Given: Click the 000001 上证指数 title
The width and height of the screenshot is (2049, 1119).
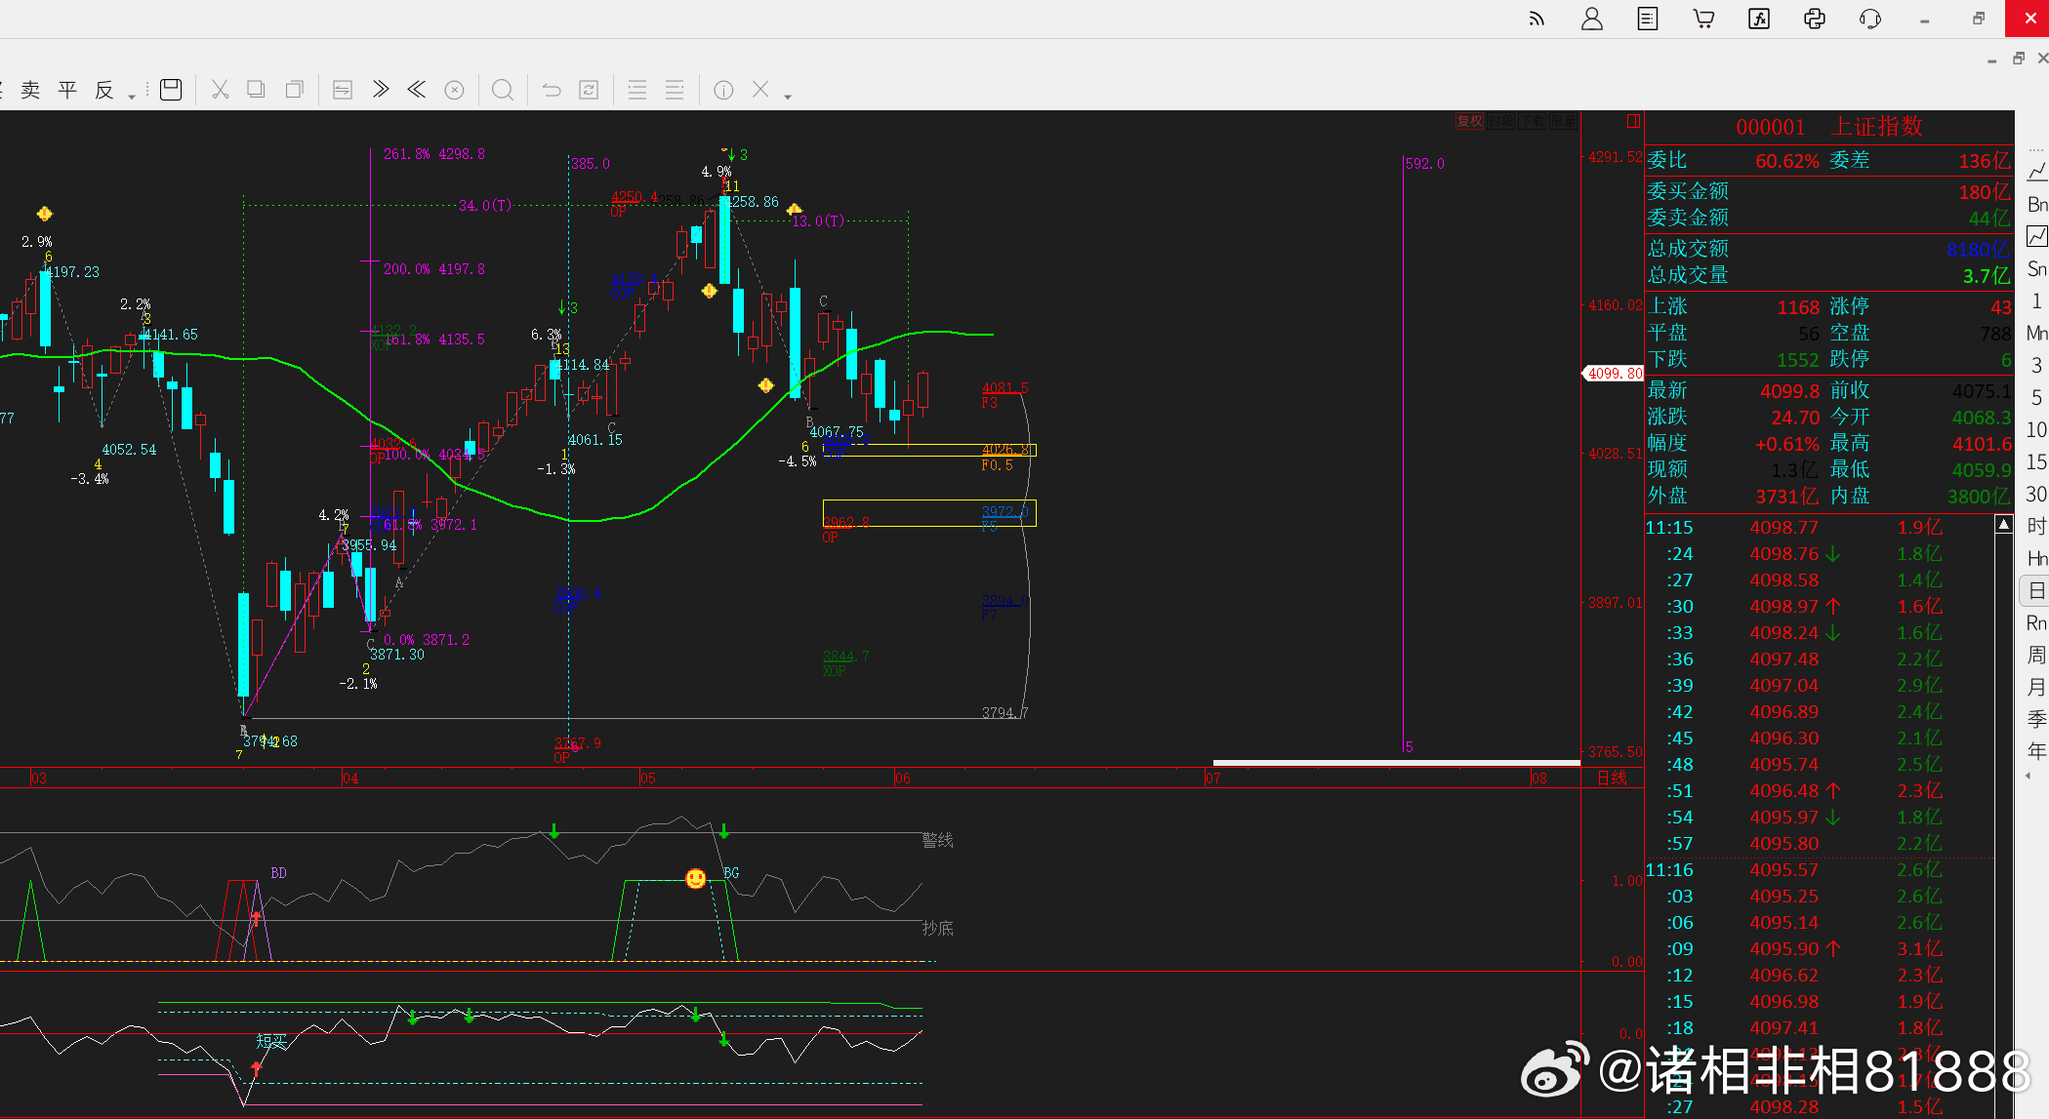Looking at the screenshot, I should tap(1829, 126).
